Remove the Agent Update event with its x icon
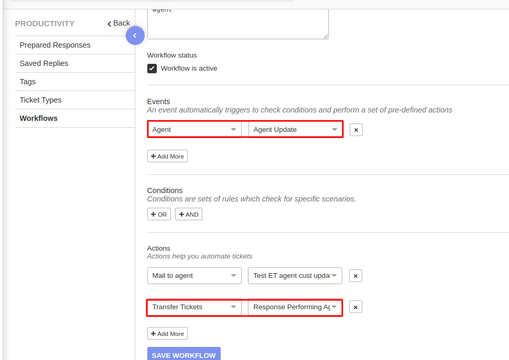Screen dimensions: 509x360 (x=356, y=129)
